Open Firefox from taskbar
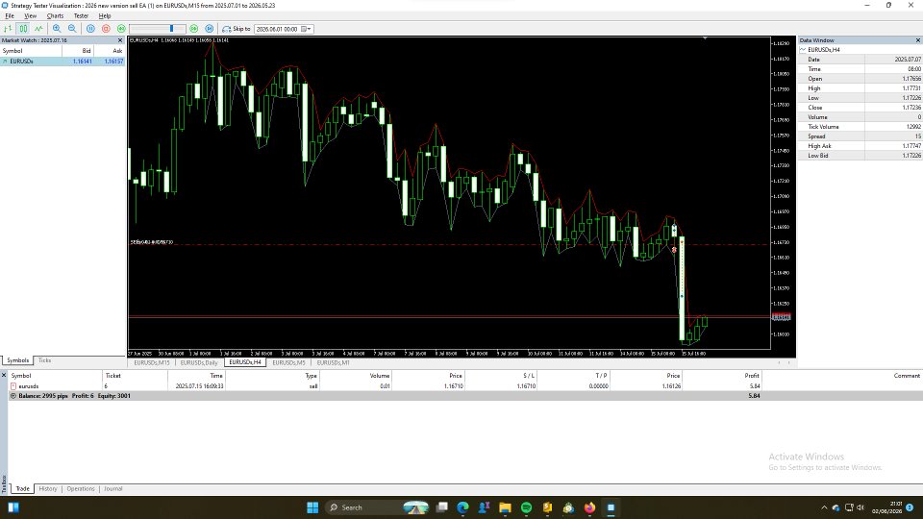Image resolution: width=923 pixels, height=519 pixels. pos(589,507)
